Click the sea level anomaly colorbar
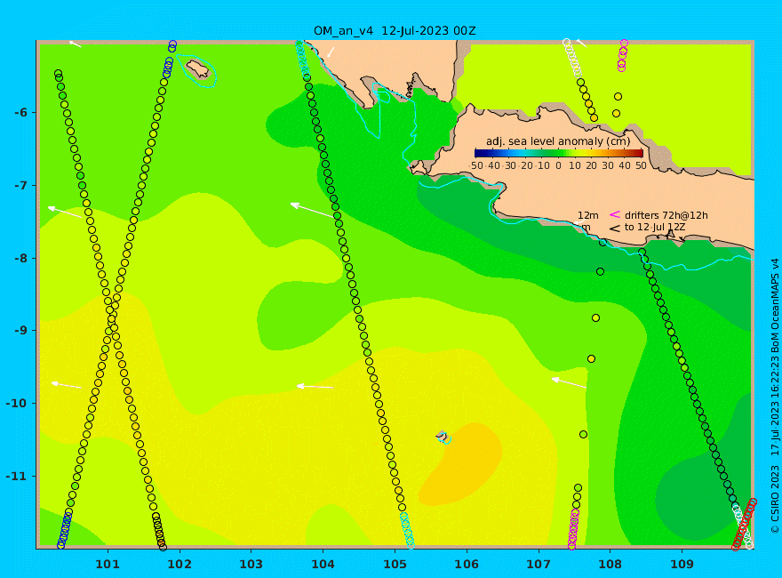 click(x=559, y=153)
